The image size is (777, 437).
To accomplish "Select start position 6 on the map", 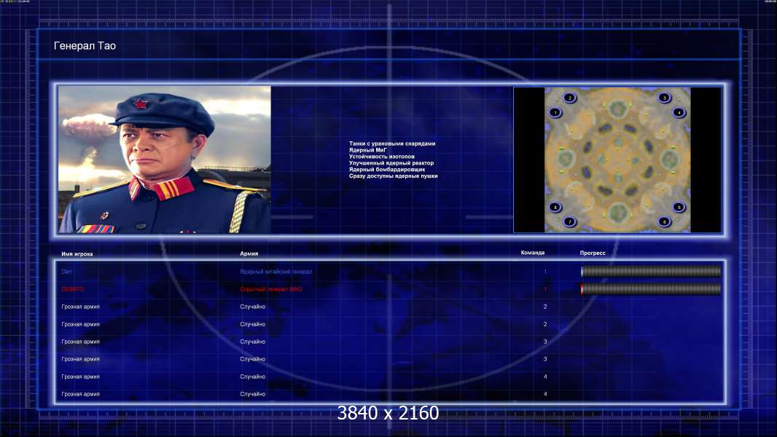I will coord(665,221).
